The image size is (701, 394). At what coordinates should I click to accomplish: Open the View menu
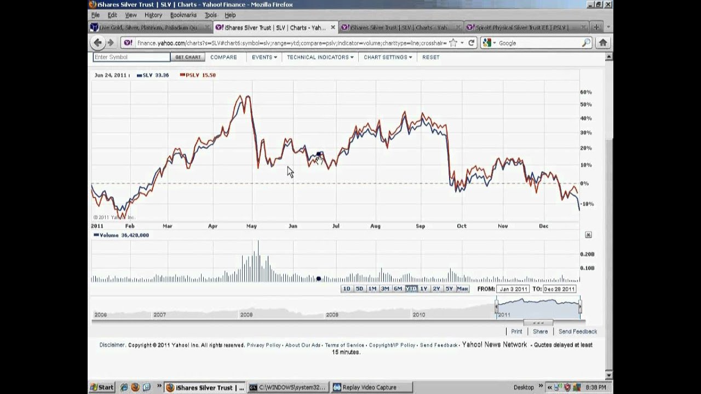pos(131,15)
